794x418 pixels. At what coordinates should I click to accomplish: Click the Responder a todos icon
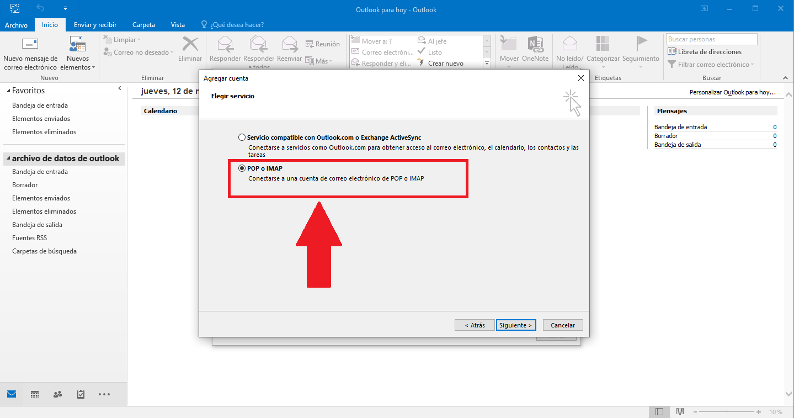tap(258, 44)
